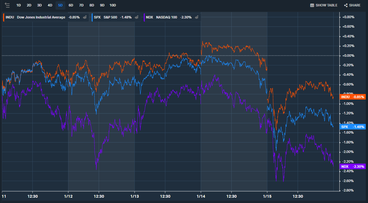This screenshot has width=368, height=203.
Task: Click the orange INDU color bar in legend
Action: 4,17
